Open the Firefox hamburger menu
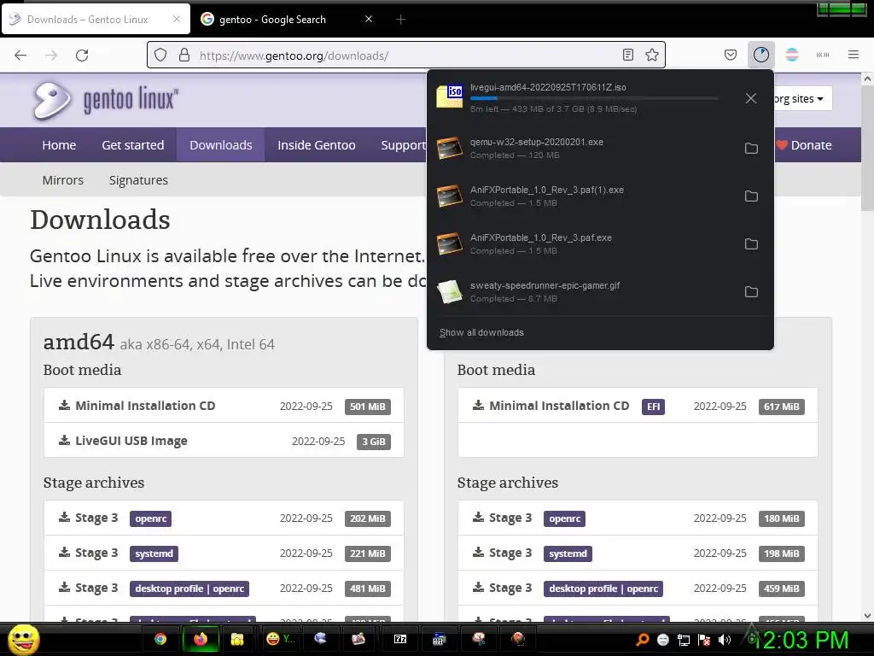This screenshot has height=656, width=874. tap(853, 55)
